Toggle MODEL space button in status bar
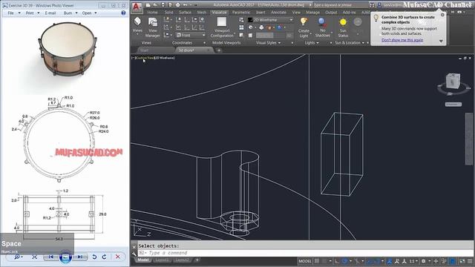The width and height of the screenshot is (475, 267). click(305, 261)
